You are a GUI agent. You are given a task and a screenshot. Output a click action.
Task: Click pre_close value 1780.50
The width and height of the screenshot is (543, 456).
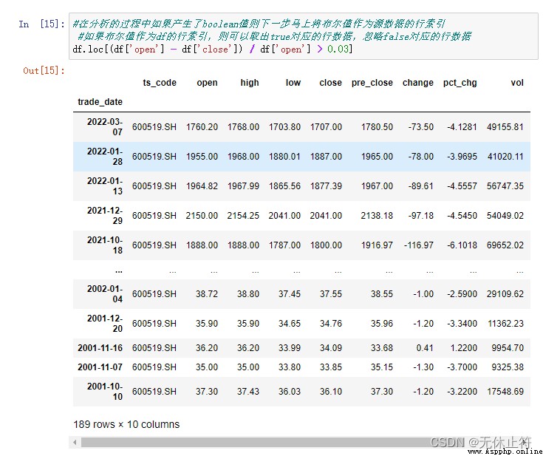[x=377, y=127]
